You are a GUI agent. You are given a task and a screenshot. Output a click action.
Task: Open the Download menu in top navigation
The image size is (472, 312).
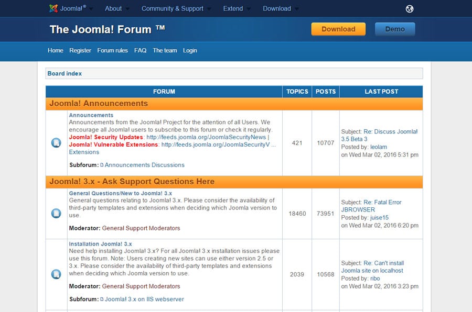coord(277,8)
